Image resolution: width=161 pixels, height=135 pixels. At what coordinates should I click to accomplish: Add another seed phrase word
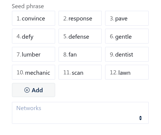click(34, 90)
